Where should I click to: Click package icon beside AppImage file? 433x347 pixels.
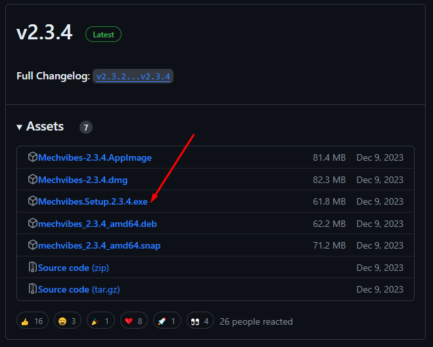(33, 157)
